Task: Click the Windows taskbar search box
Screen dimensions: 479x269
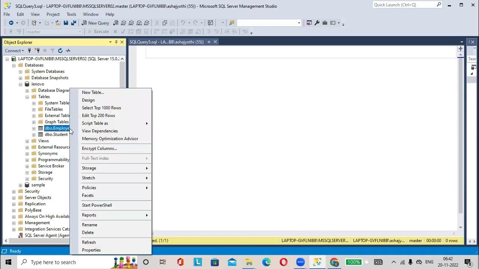Action: 78,262
